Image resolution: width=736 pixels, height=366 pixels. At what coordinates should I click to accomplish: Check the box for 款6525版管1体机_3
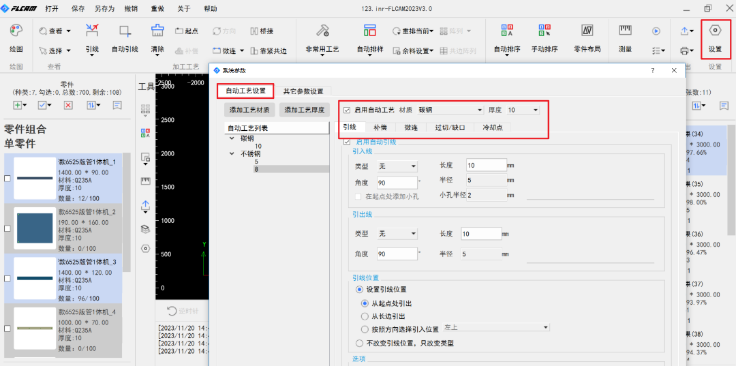coord(7,278)
